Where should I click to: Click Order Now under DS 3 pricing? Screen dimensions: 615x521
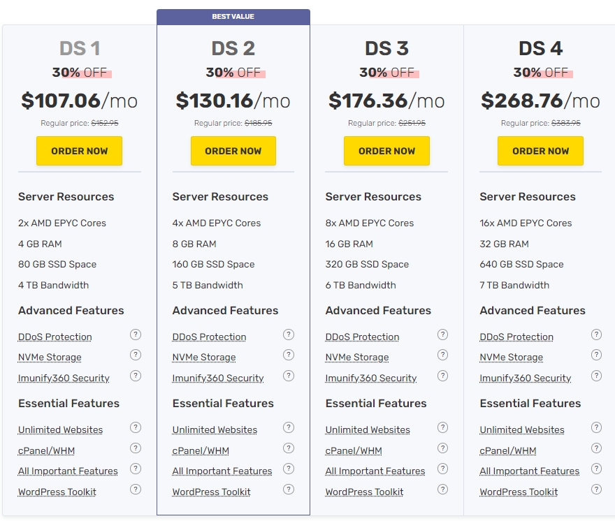386,151
